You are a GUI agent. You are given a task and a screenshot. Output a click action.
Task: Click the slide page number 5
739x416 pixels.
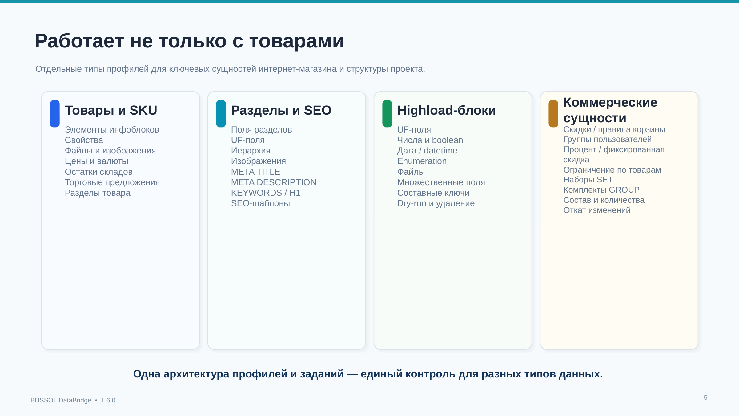click(x=705, y=398)
